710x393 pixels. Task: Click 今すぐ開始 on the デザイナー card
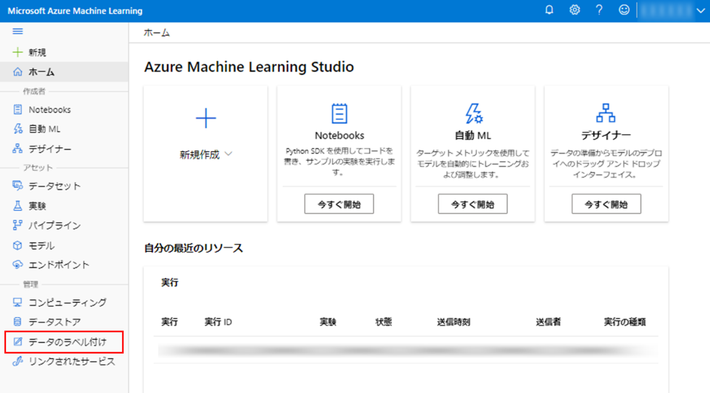pyautogui.click(x=606, y=204)
